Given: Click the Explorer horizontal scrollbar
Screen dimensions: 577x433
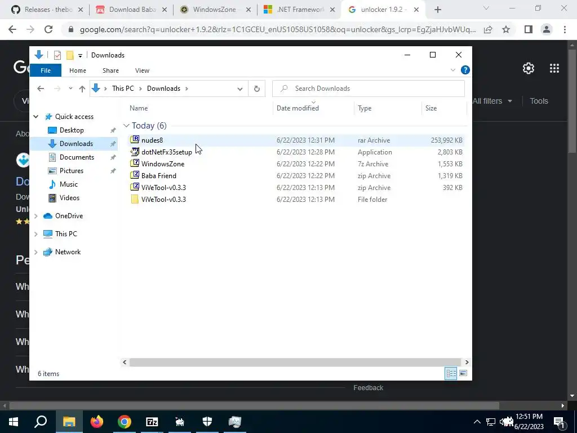Looking at the screenshot, I should (295, 363).
